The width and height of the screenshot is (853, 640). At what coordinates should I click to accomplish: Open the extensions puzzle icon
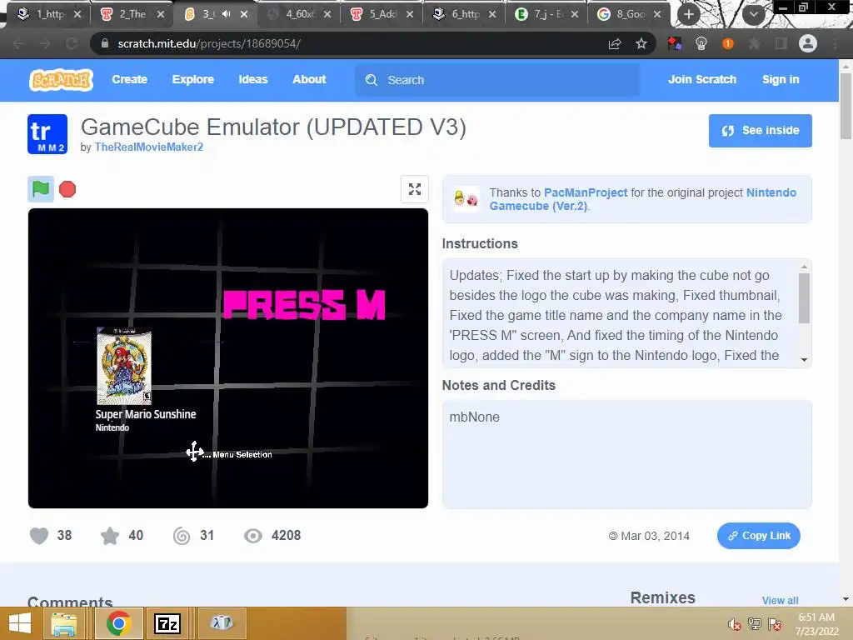click(754, 43)
